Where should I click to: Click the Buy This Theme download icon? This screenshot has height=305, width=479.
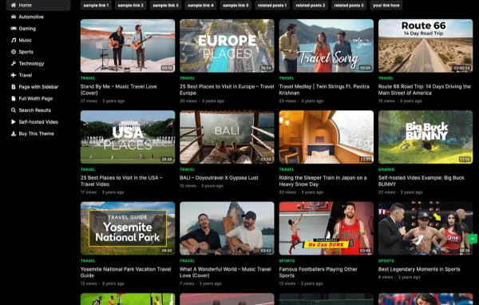(x=14, y=133)
